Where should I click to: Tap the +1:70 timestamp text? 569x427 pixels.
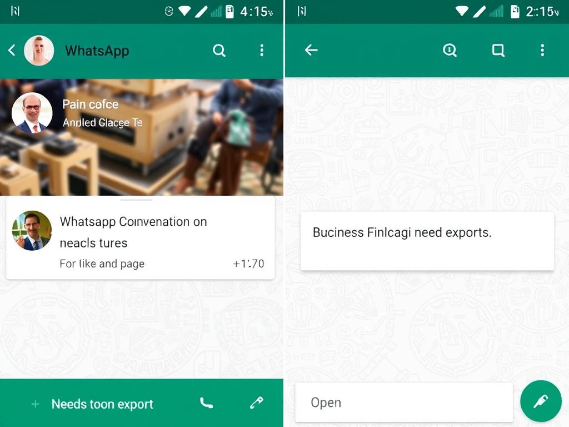248,264
